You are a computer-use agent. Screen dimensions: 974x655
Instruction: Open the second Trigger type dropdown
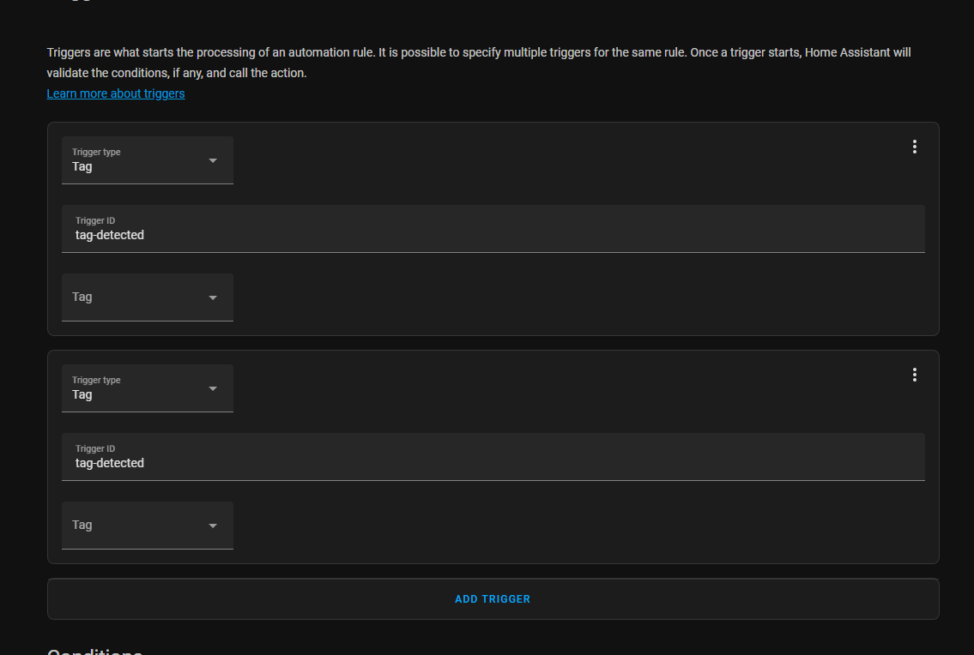tap(146, 388)
